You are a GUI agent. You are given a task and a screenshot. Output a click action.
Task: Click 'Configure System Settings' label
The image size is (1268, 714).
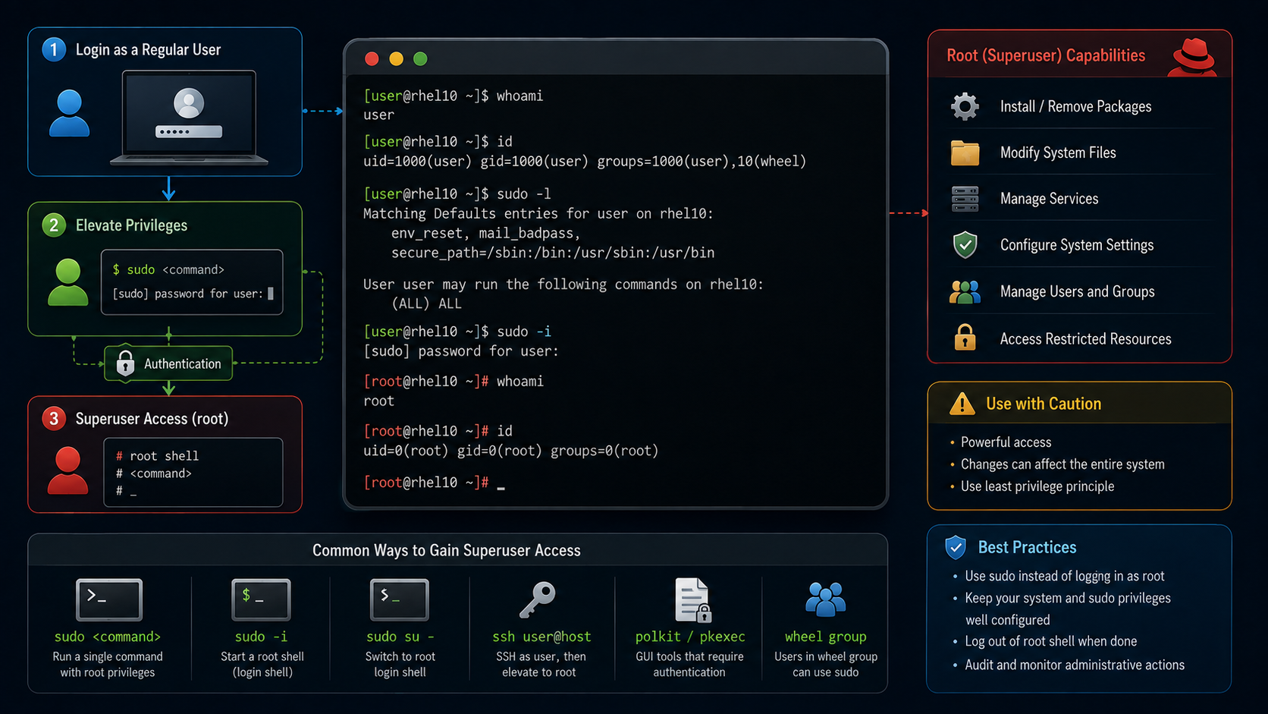point(1077,245)
